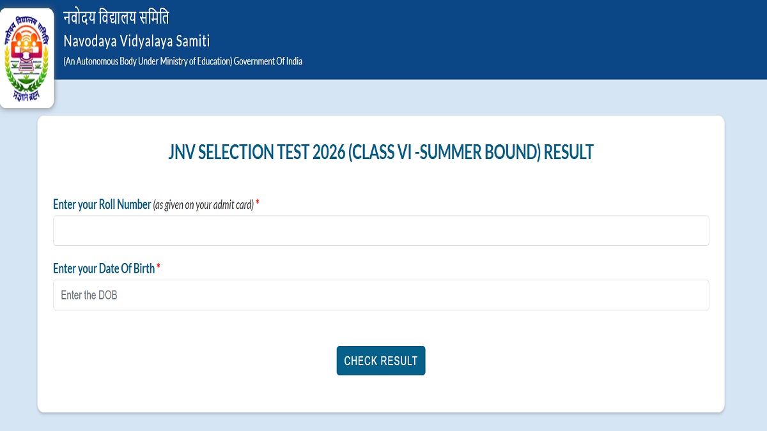The height and width of the screenshot is (431, 767).
Task: Click the JNV SELECTION TEST 2026 heading
Action: point(256,152)
